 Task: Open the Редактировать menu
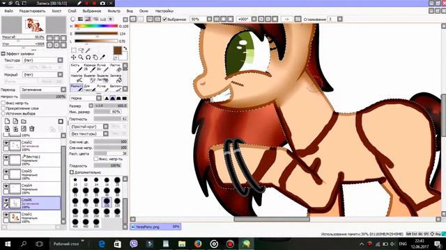[32, 11]
